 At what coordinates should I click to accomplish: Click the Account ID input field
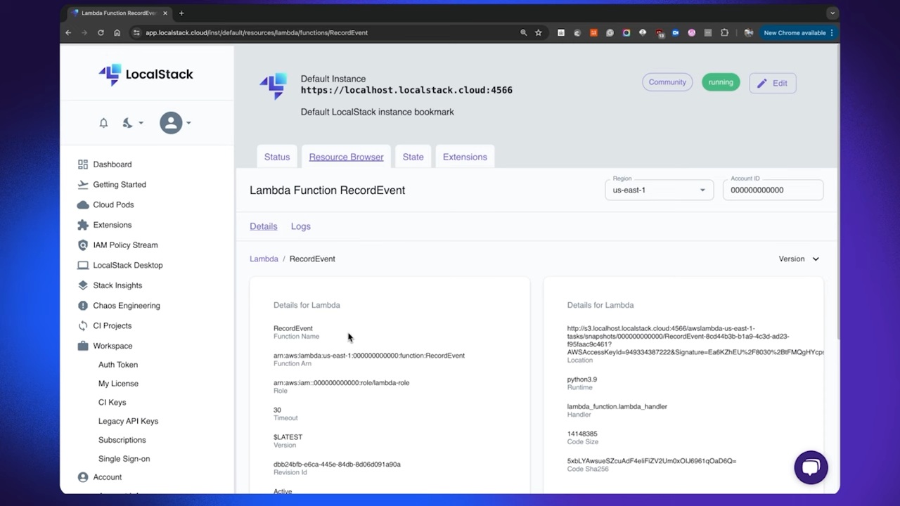773,190
